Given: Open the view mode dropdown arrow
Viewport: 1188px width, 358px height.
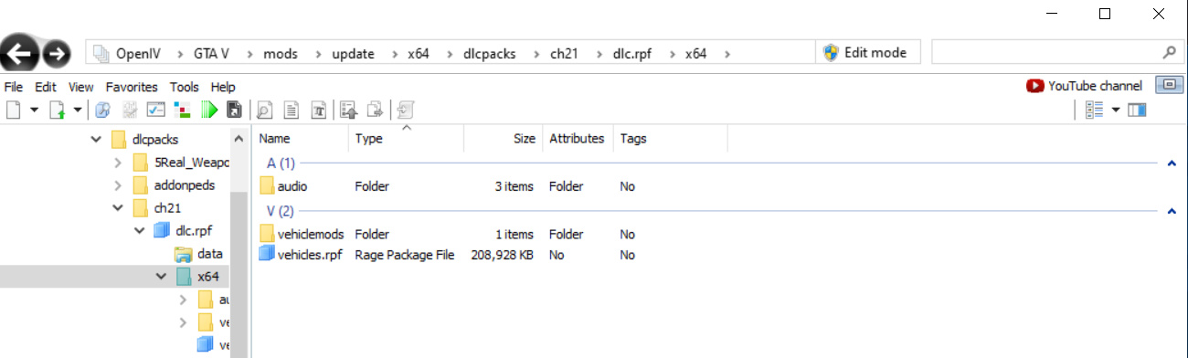Looking at the screenshot, I should pos(1116,111).
